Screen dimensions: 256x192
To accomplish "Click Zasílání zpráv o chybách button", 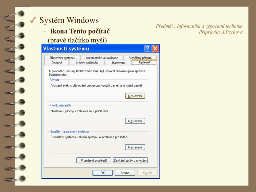I will (130, 160).
